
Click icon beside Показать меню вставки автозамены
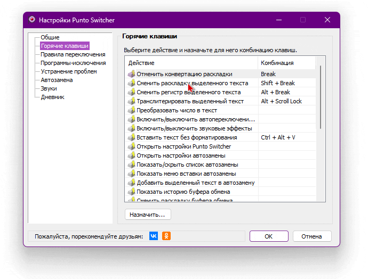(x=131, y=174)
